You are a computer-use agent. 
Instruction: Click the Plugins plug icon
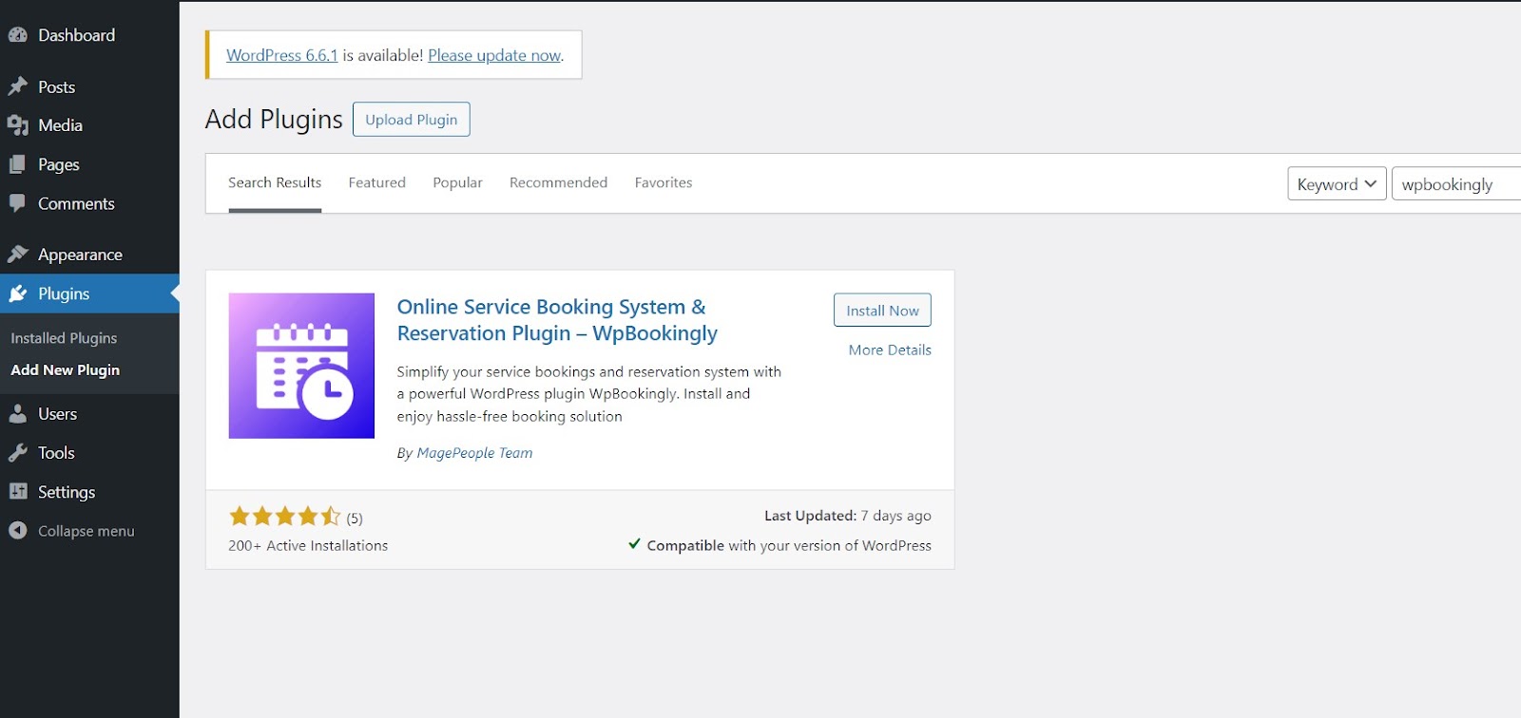click(x=18, y=293)
